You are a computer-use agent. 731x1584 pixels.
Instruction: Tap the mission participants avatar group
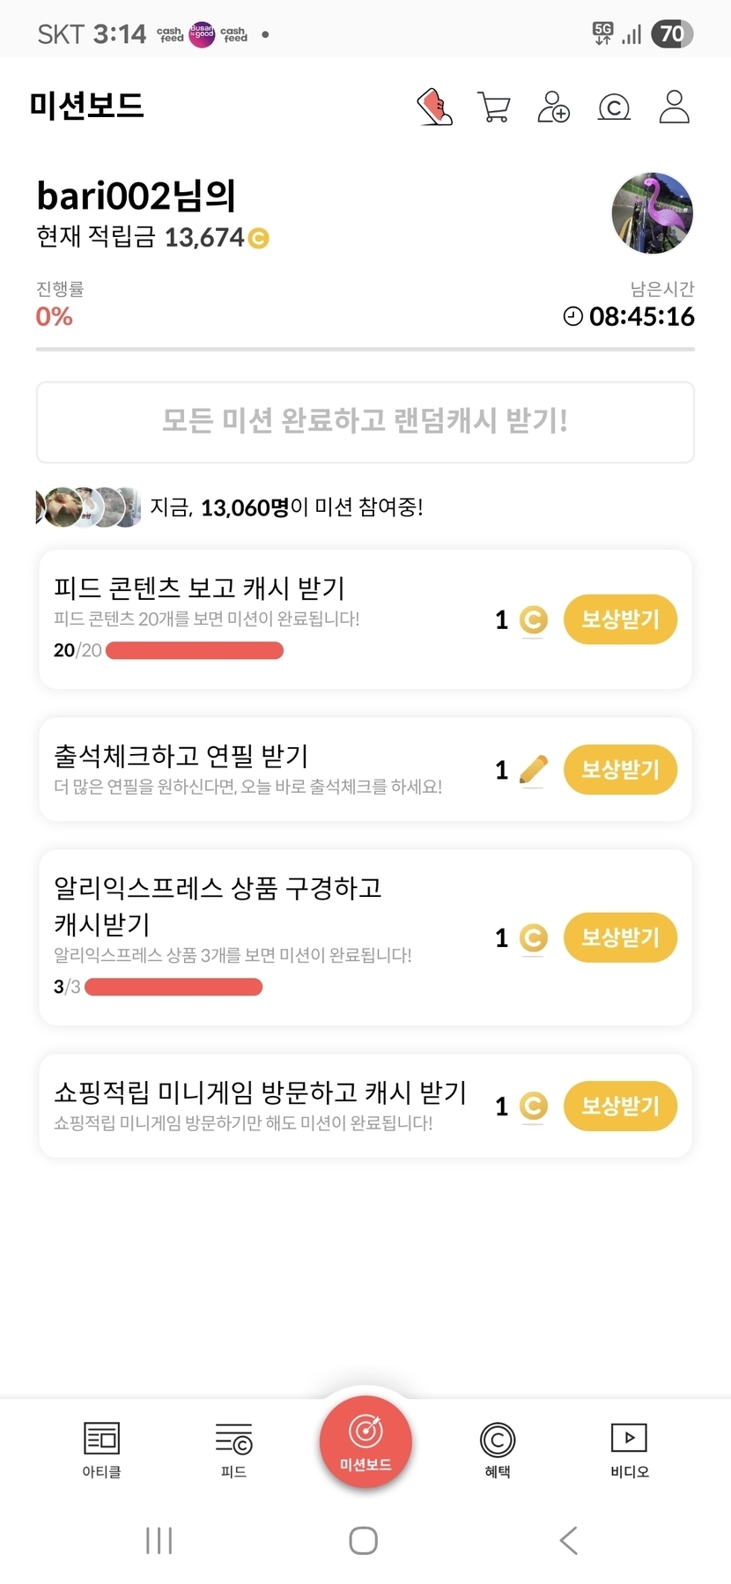click(88, 507)
